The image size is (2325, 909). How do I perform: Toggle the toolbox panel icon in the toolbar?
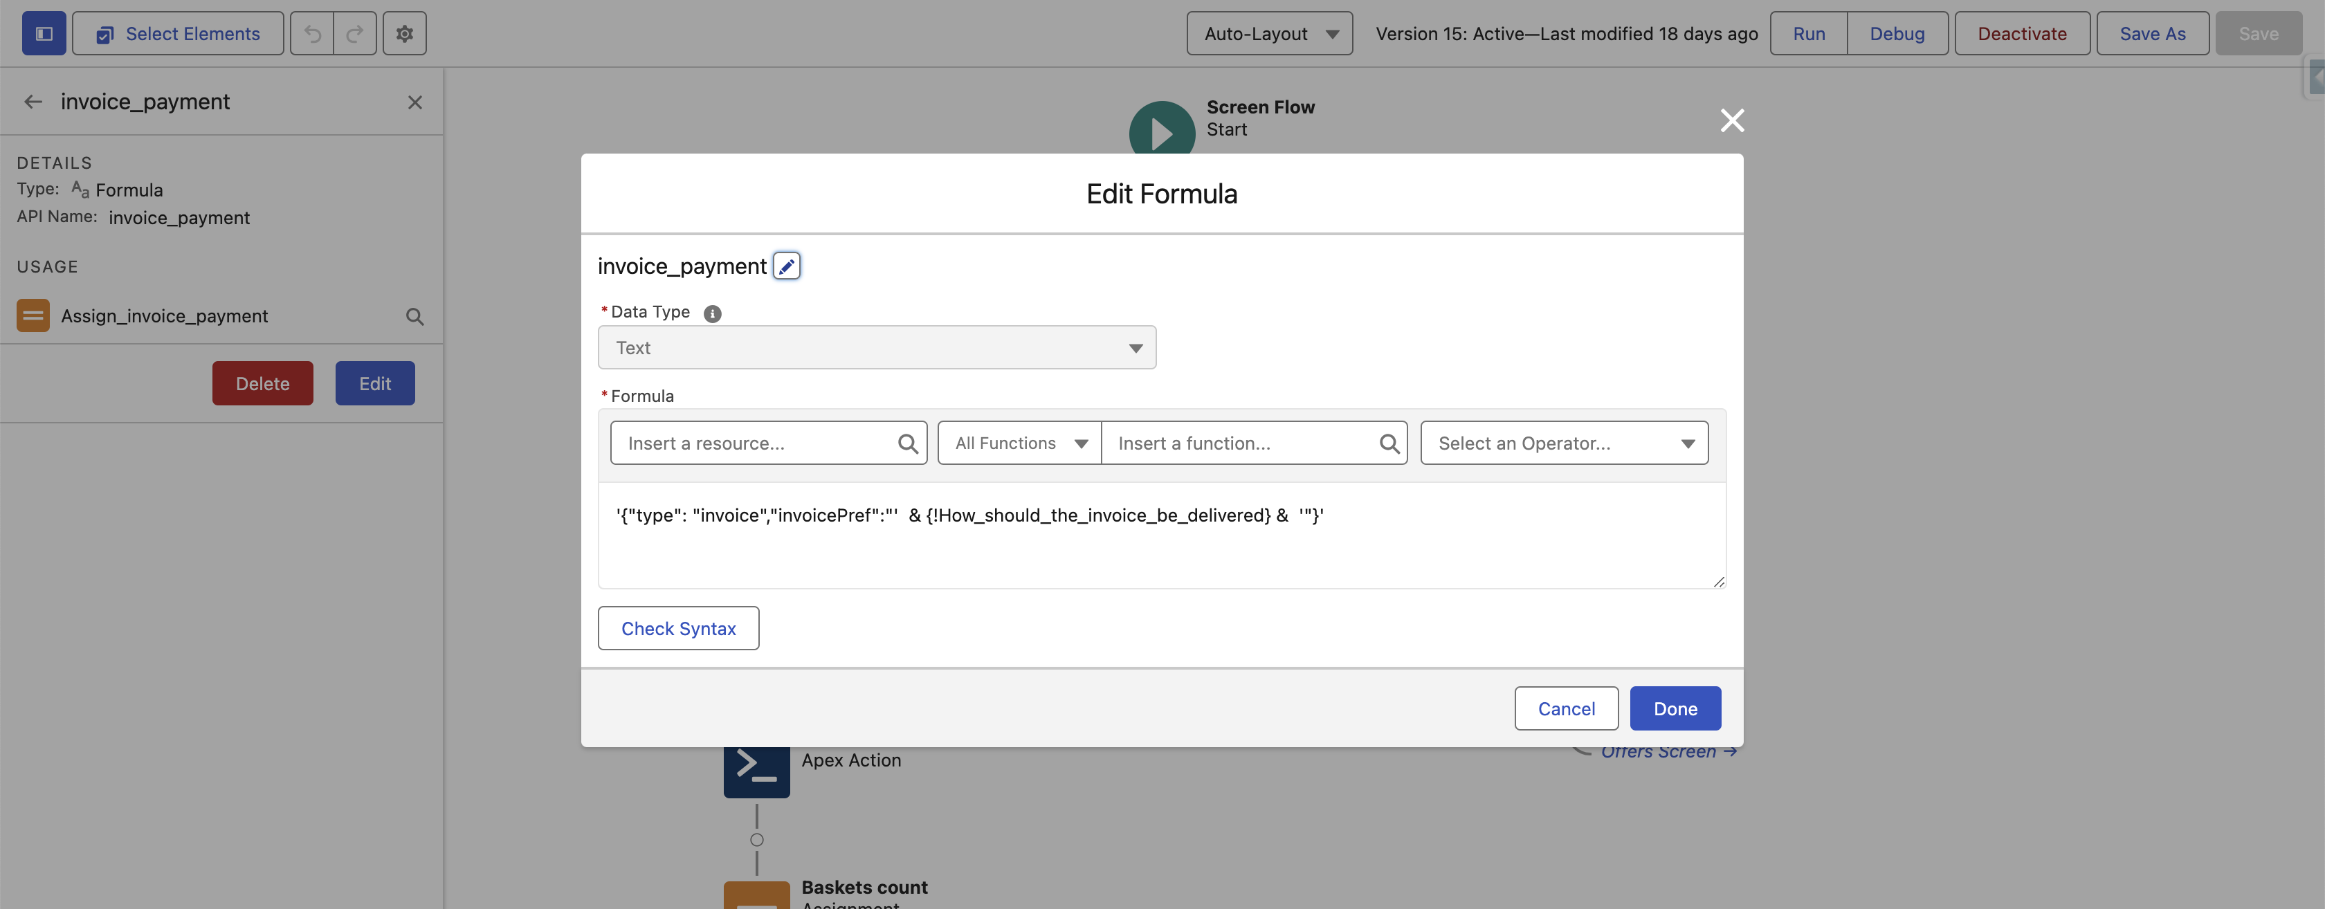coord(44,33)
